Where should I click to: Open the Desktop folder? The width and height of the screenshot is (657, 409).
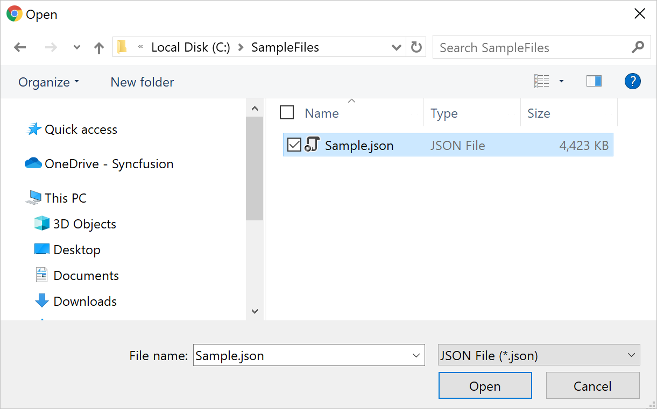point(77,250)
